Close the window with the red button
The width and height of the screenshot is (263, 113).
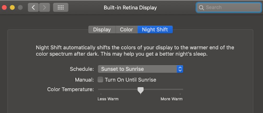click(4, 8)
